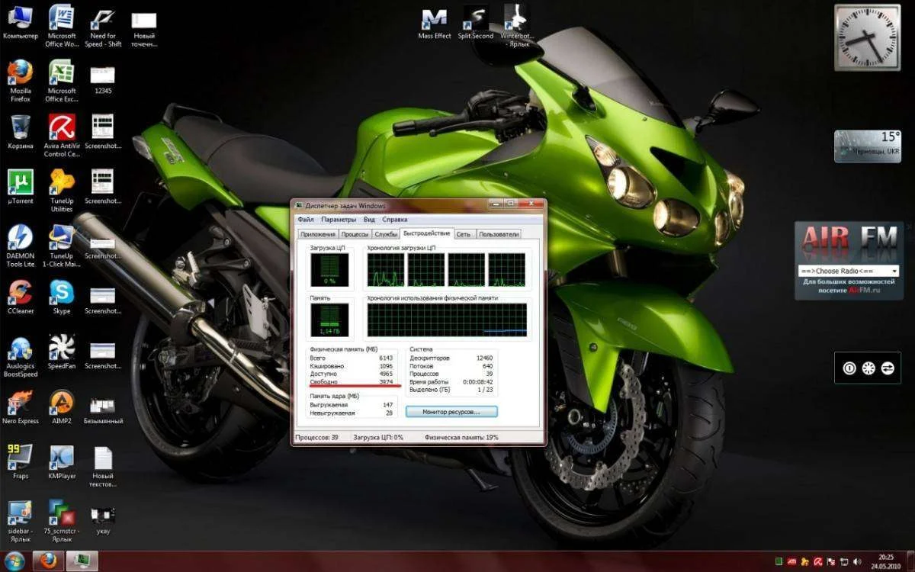Switch to the Процессы tab

coord(355,234)
